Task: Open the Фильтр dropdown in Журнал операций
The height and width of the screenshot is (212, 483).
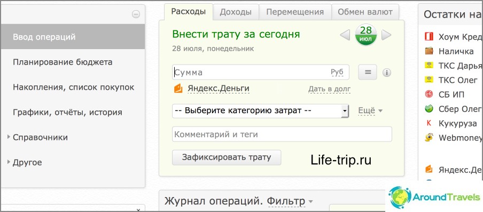Action: click(290, 201)
